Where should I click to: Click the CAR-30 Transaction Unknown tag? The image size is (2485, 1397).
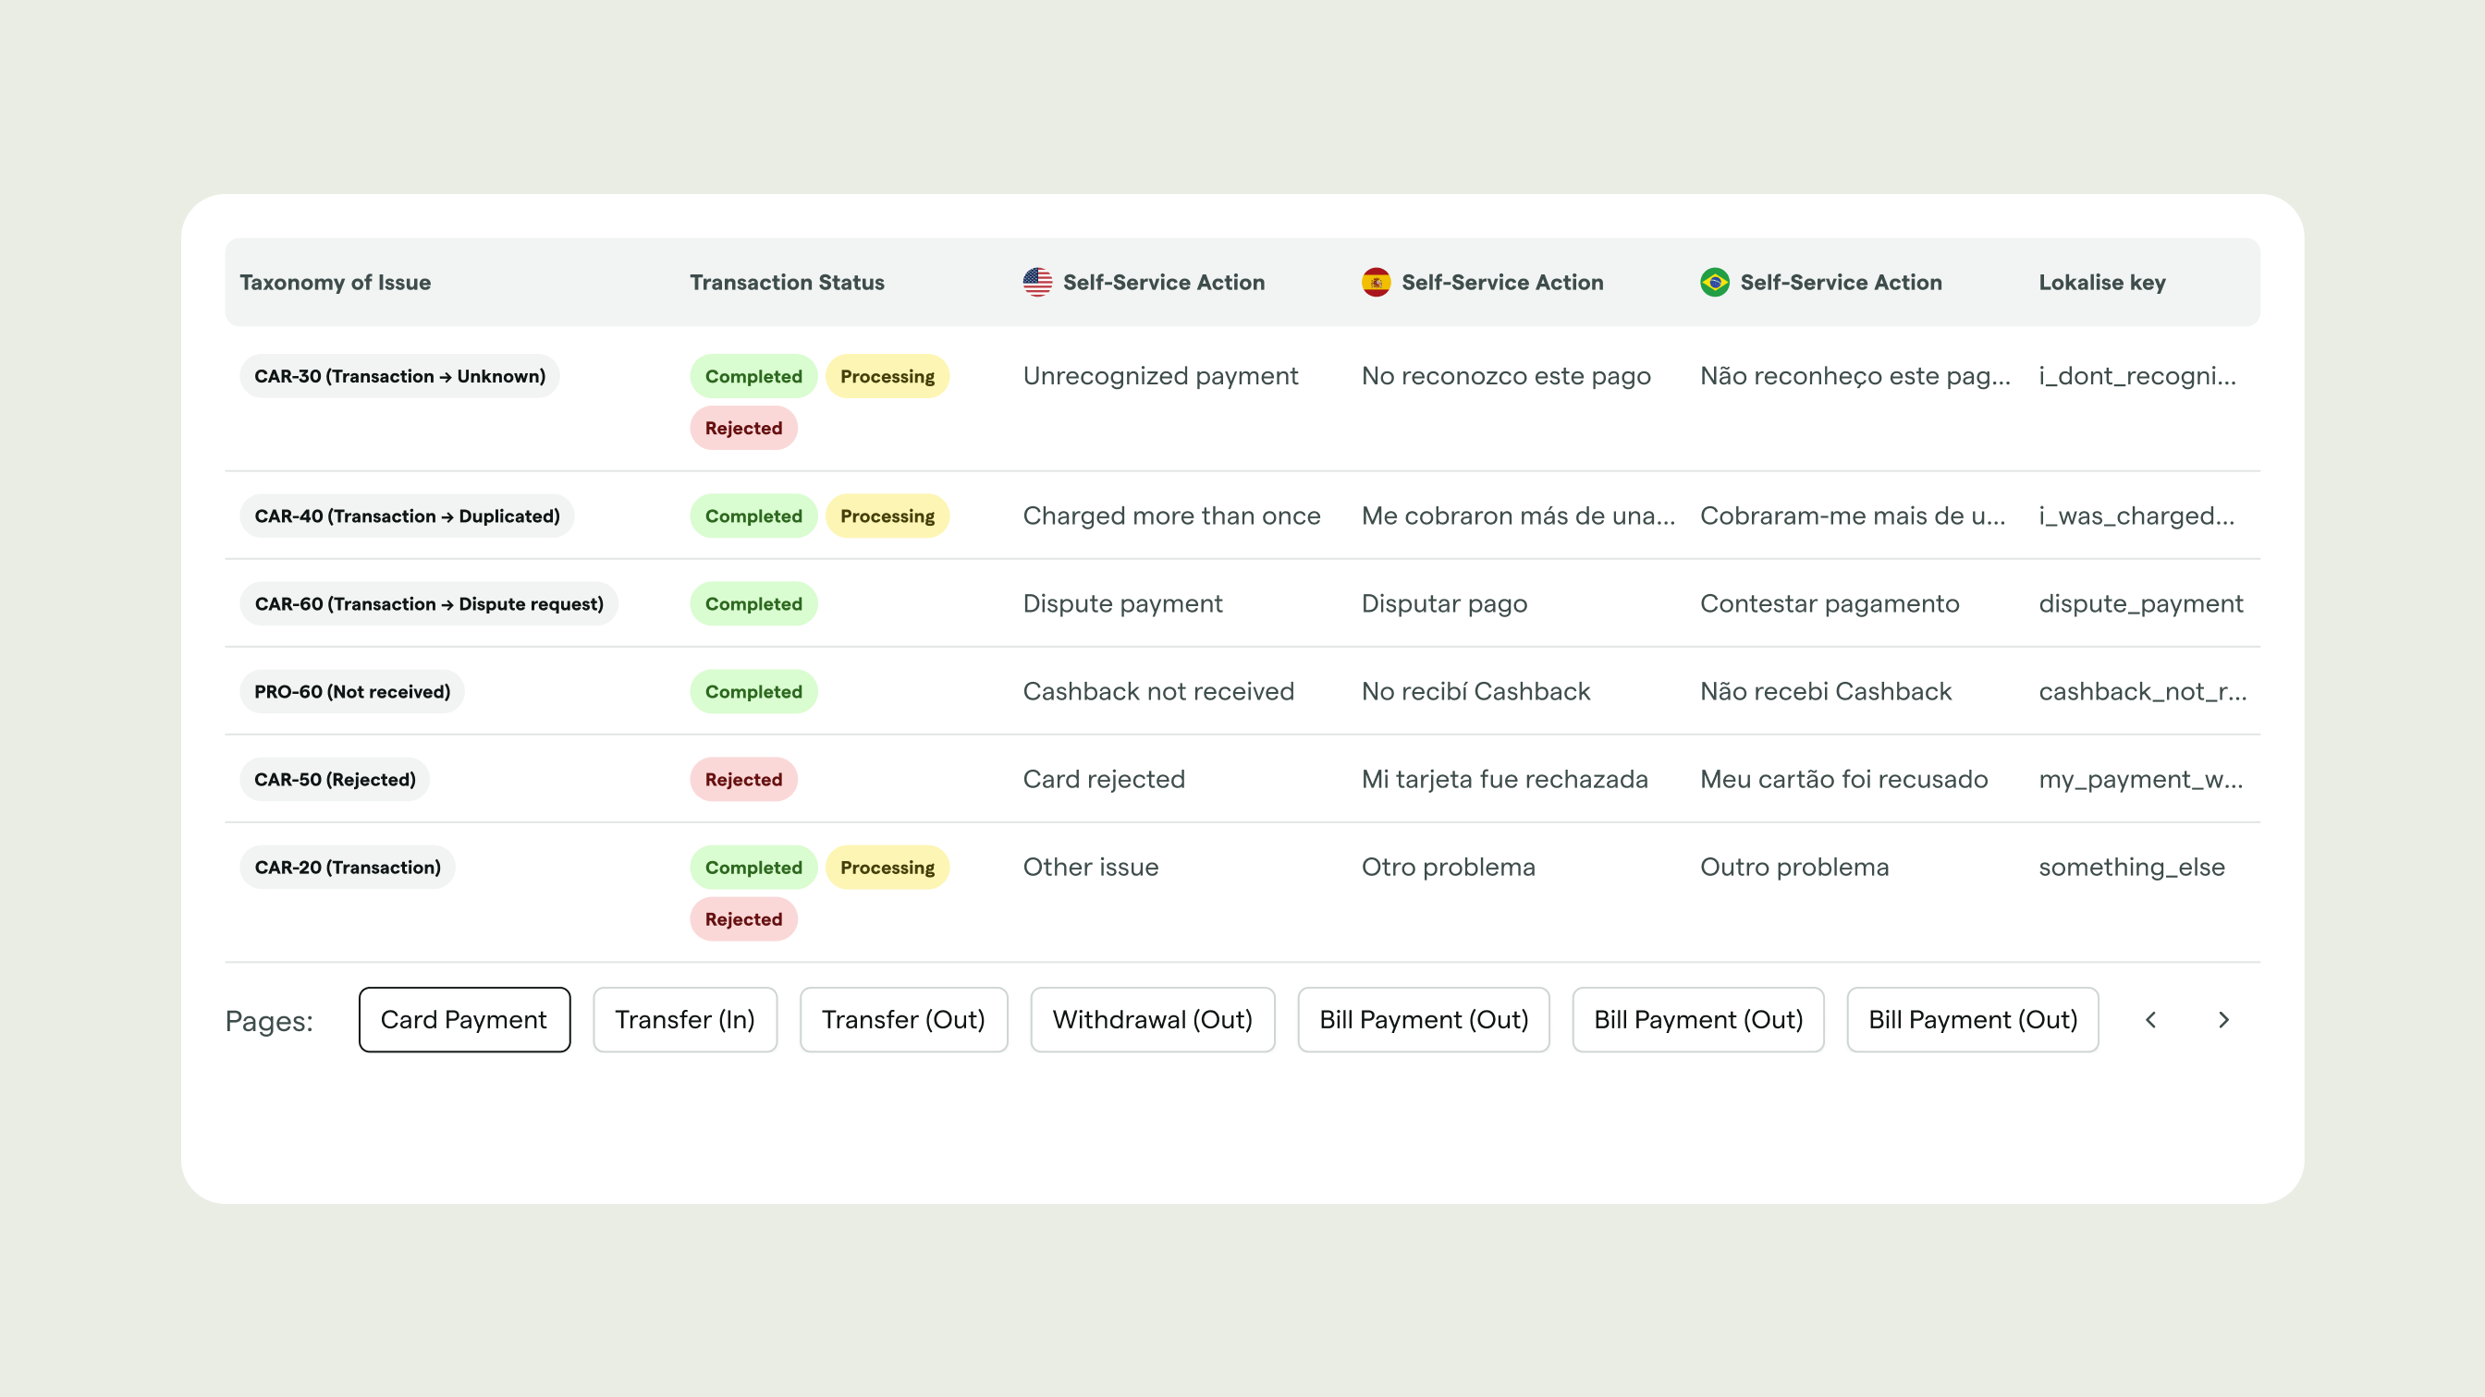coord(399,376)
